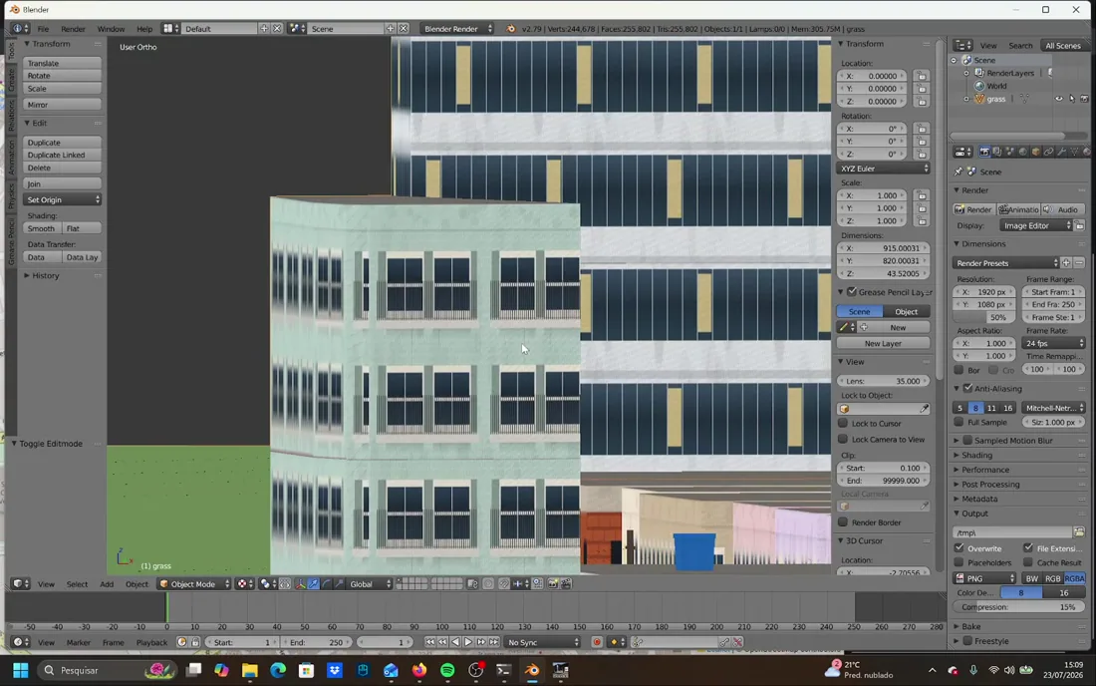Image resolution: width=1096 pixels, height=686 pixels.
Task: Open the Image Editor display dropdown
Action: point(1035,226)
